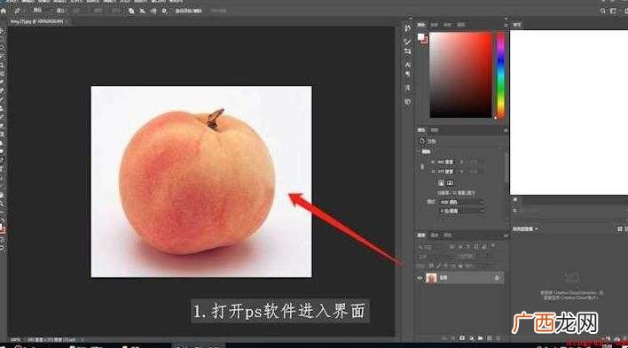The image size is (628, 348).
Task: Open the layer filter type dropdown
Action: tap(431, 247)
